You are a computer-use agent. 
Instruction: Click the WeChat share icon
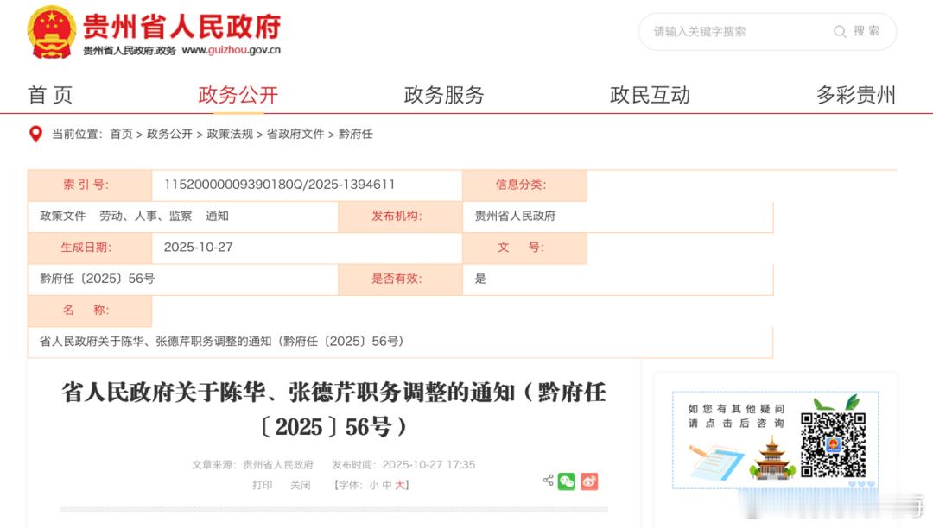click(567, 481)
